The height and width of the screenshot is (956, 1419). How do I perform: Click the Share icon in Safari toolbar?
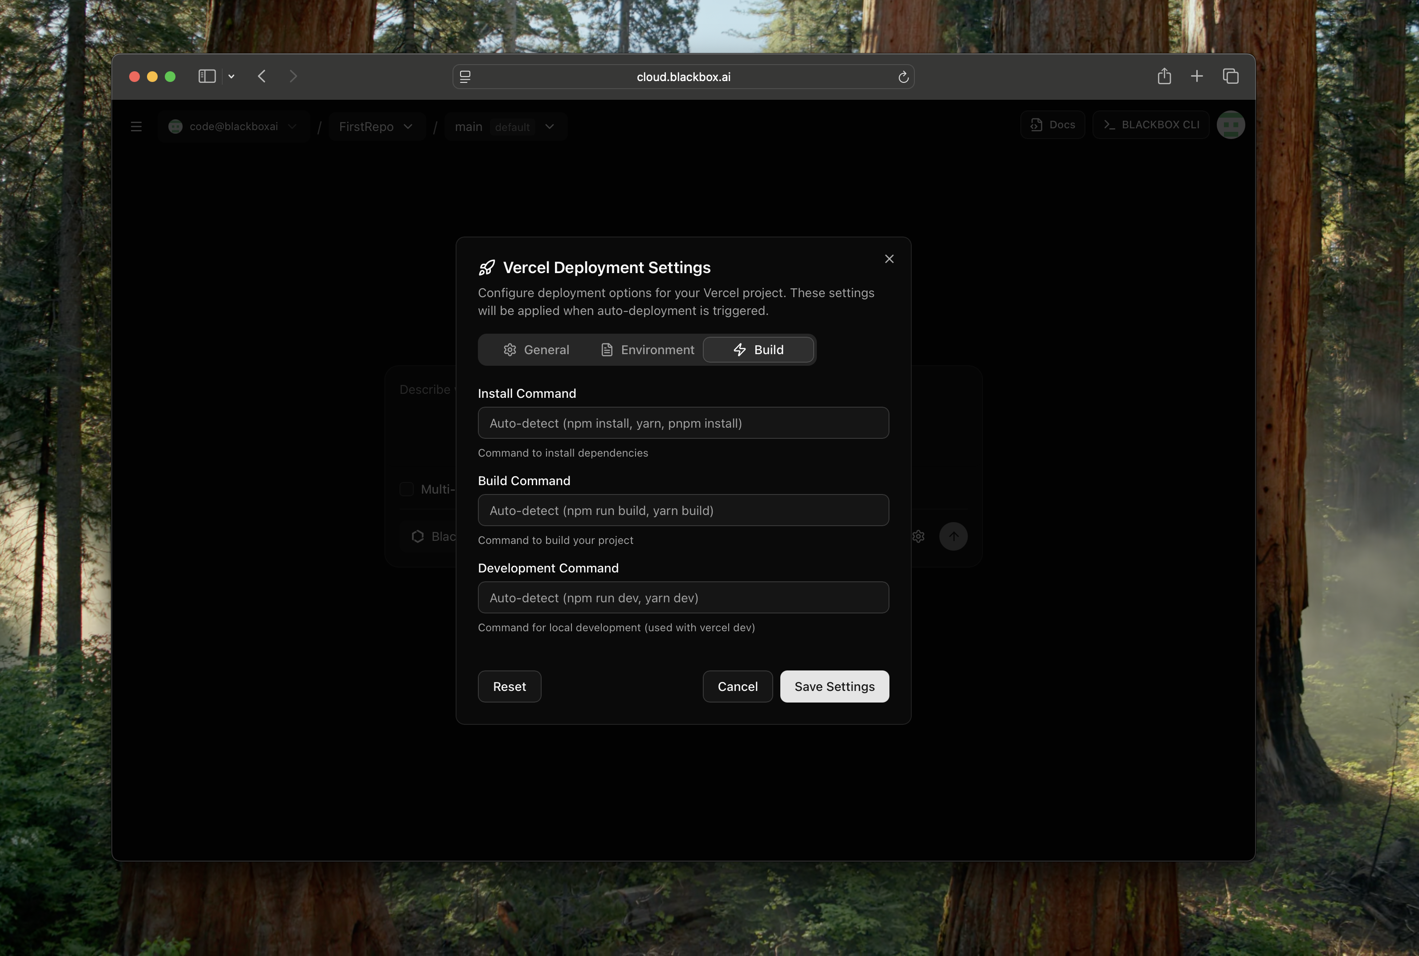coord(1164,76)
